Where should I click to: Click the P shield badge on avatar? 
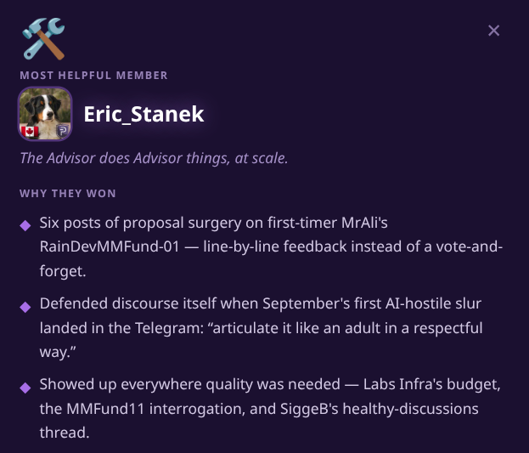click(63, 131)
